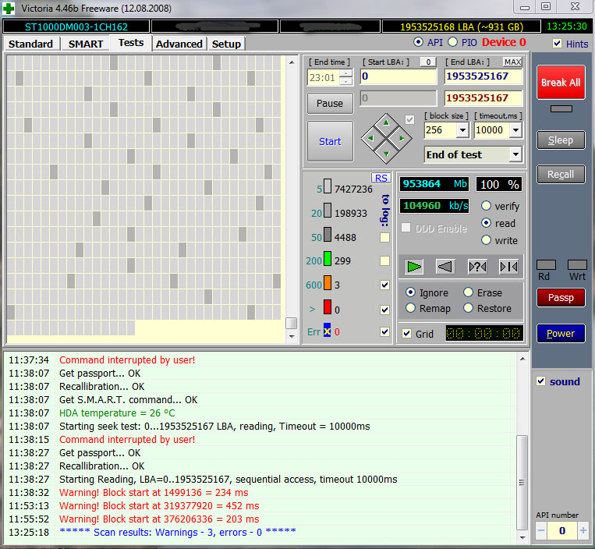
Task: Select the read test mode
Action: click(x=486, y=223)
